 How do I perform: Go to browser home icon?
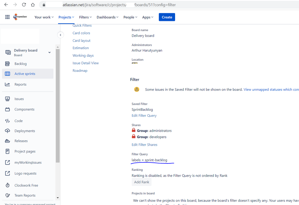click(33, 5)
